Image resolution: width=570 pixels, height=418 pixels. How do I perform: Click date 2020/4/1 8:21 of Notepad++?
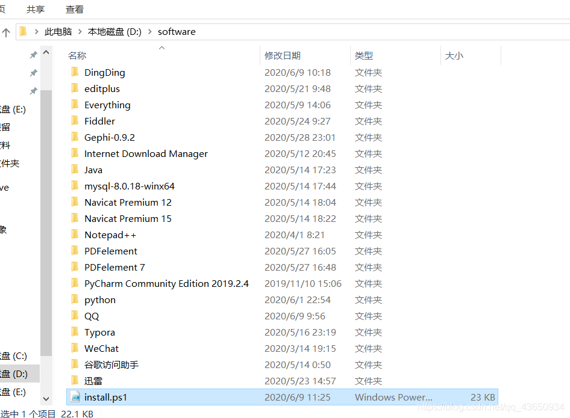tap(295, 235)
